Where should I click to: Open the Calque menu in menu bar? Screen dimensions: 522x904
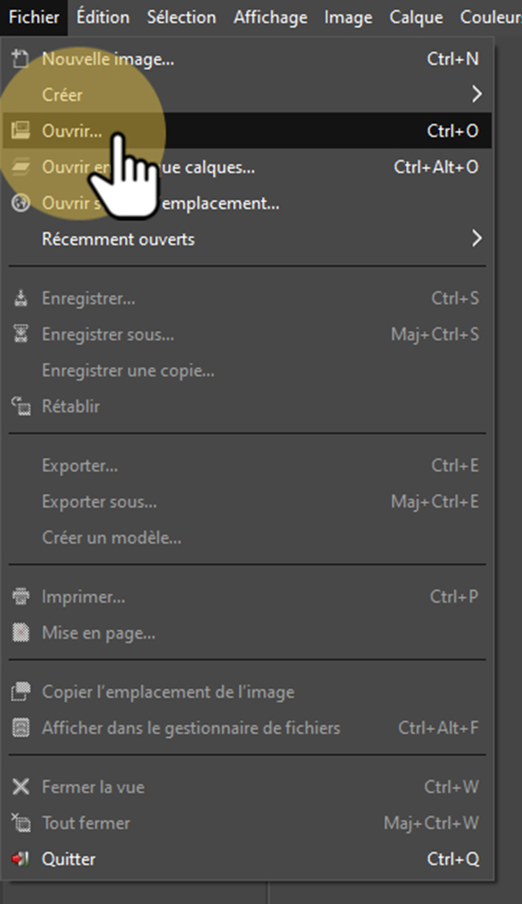(x=416, y=18)
